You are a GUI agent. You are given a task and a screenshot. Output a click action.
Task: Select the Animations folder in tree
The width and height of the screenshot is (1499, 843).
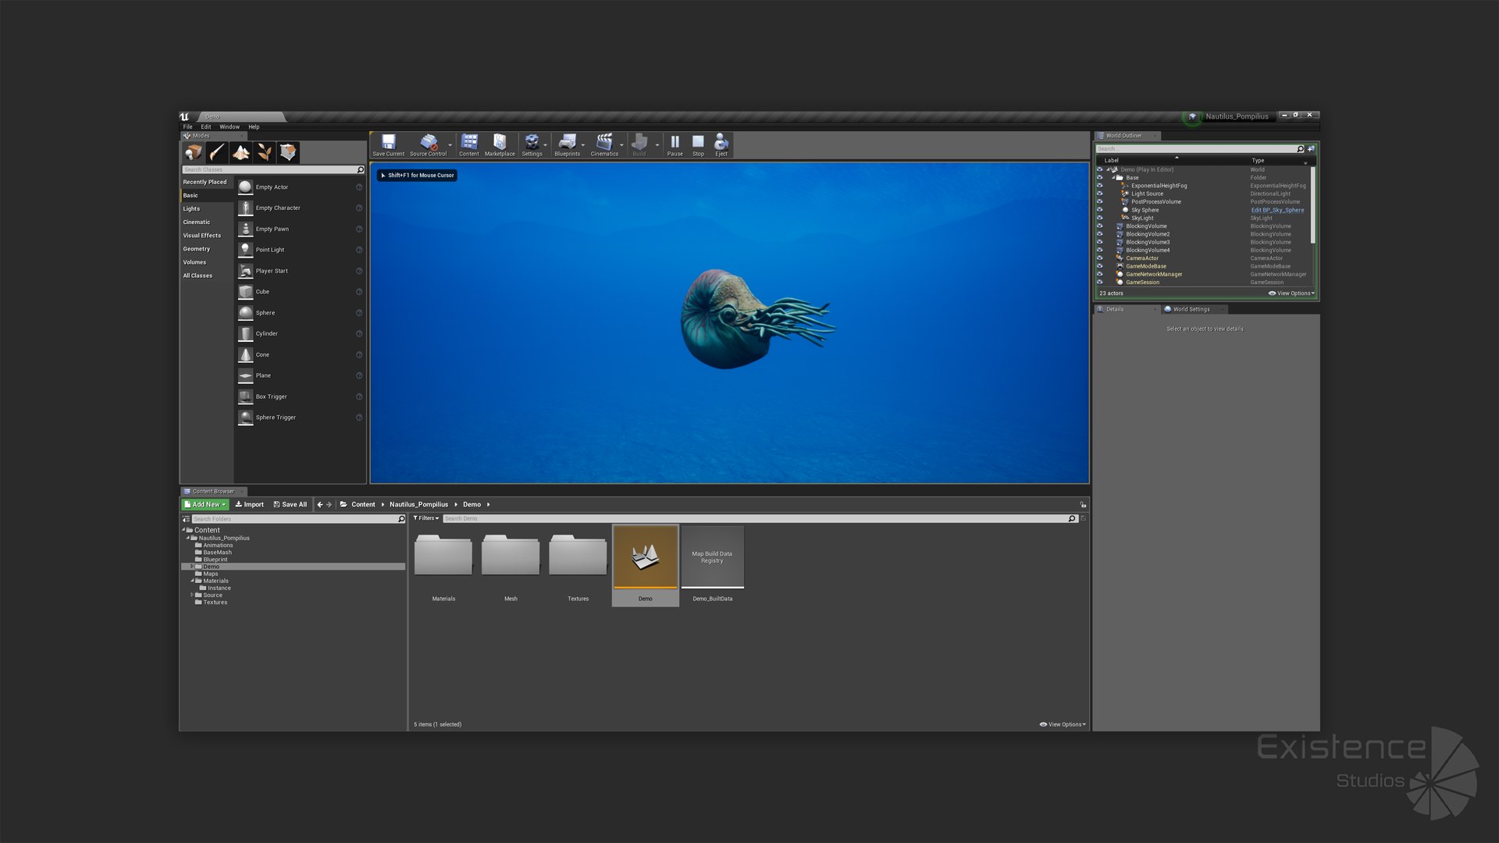coord(218,546)
